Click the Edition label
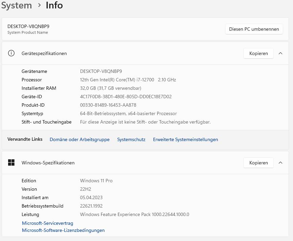The height and width of the screenshot is (241, 293). [x=29, y=181]
